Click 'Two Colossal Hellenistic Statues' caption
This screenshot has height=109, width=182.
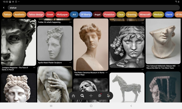(161, 67)
